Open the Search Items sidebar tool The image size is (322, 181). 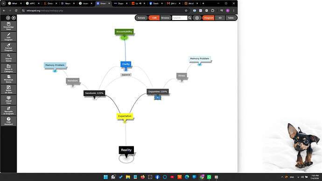[8, 58]
